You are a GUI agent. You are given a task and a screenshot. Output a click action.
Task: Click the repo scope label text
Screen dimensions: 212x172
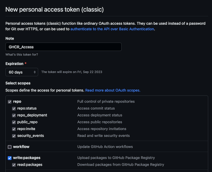point(17,101)
